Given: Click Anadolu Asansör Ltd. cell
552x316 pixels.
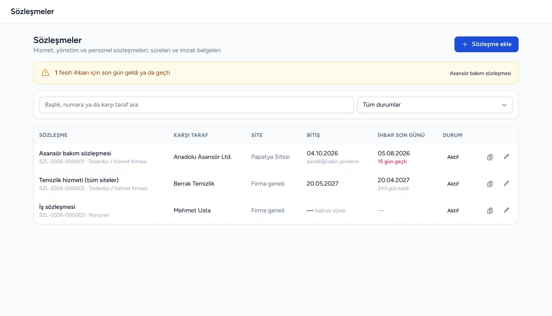Looking at the screenshot, I should tap(203, 157).
